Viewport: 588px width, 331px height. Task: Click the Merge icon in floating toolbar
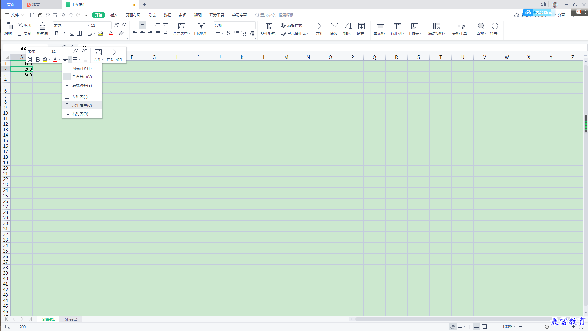pos(98,52)
